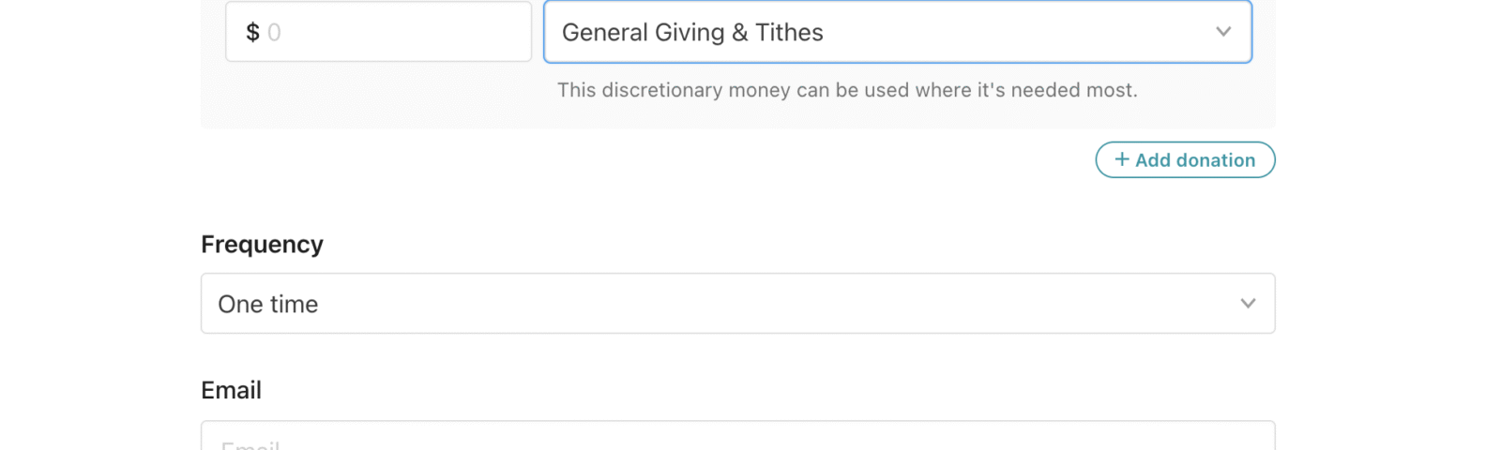Expand the Frequency dropdown showing One time
The height and width of the screenshot is (450, 1501).
point(737,304)
